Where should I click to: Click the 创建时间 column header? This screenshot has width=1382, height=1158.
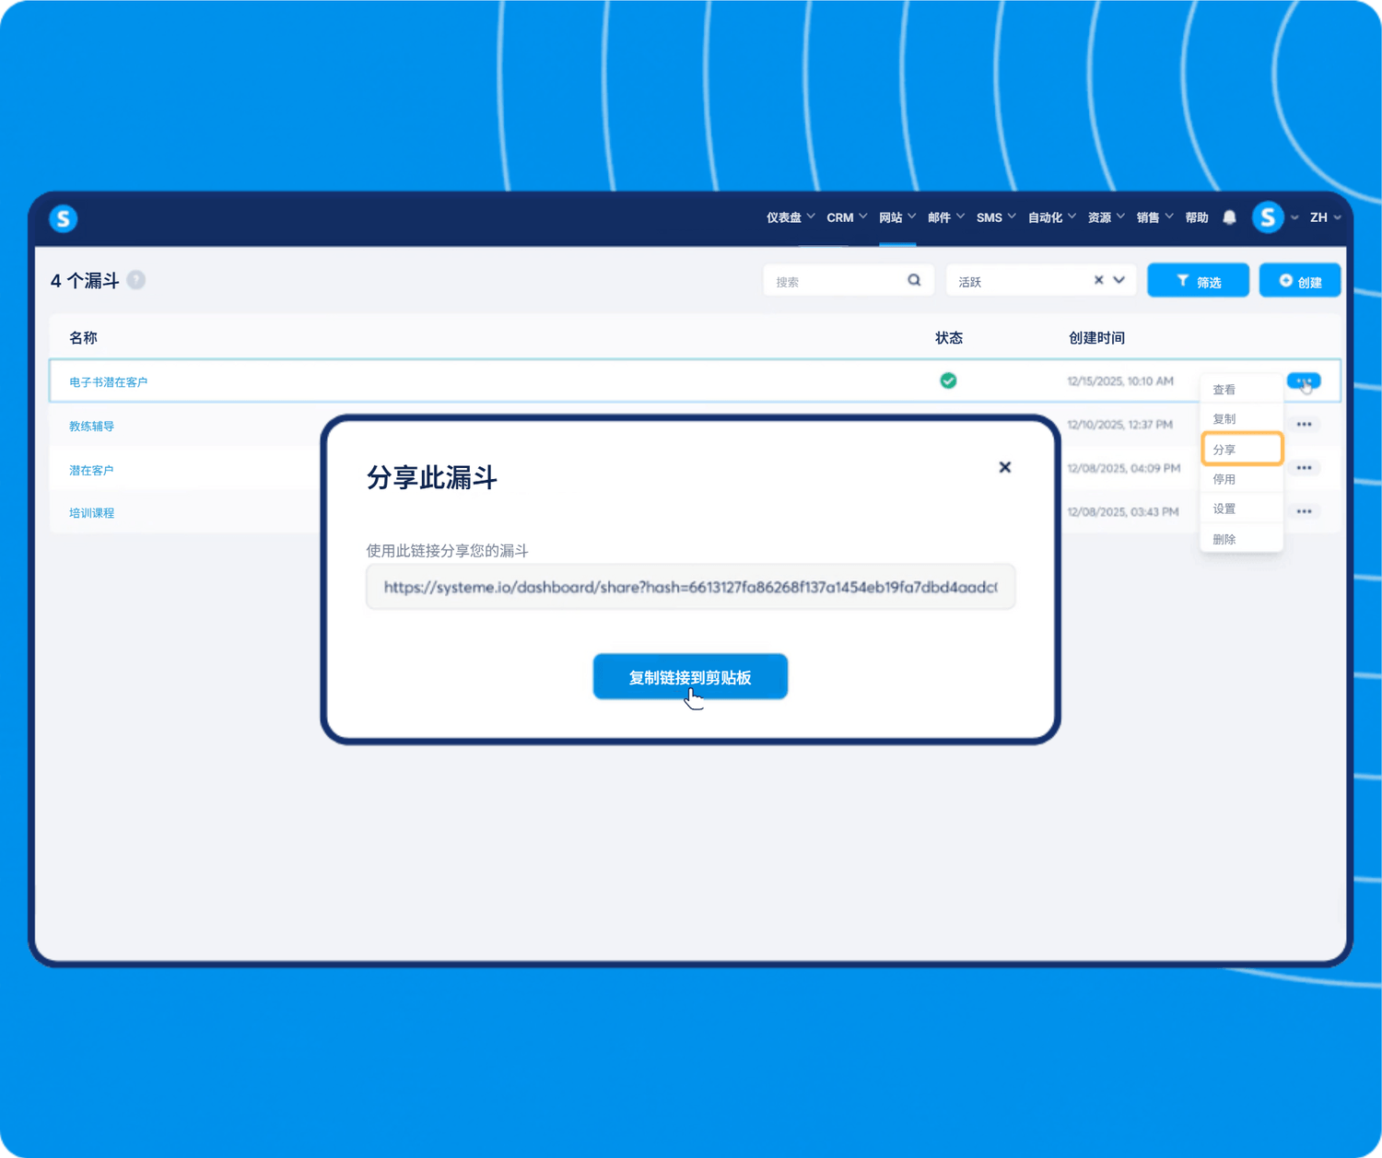pyautogui.click(x=1096, y=337)
